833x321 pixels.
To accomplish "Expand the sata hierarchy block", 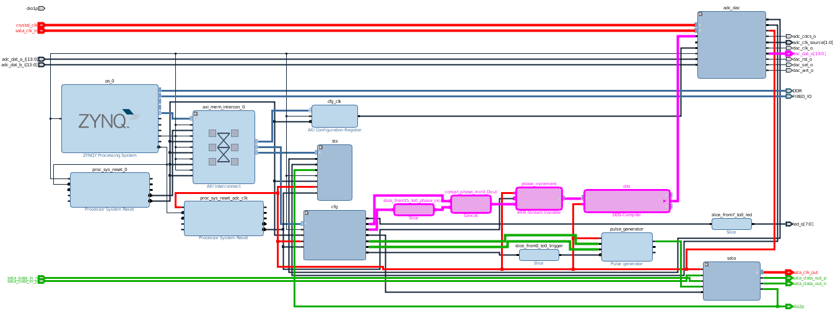I will pos(706,265).
